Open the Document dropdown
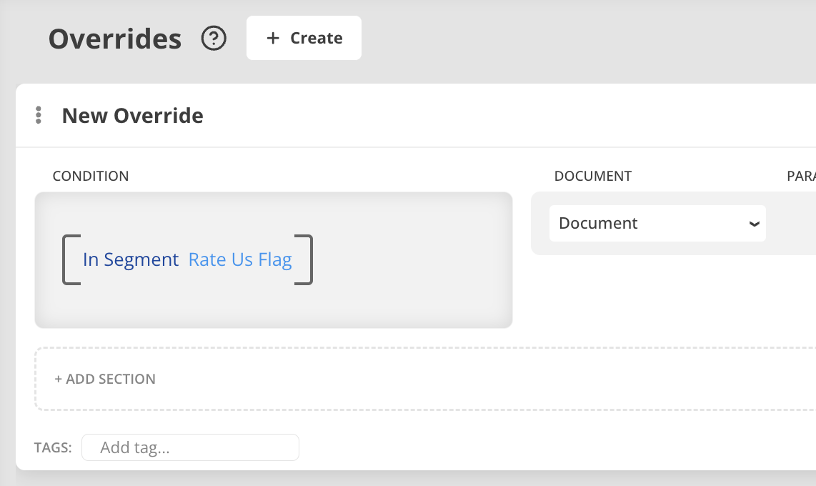This screenshot has width=816, height=486. coord(656,224)
